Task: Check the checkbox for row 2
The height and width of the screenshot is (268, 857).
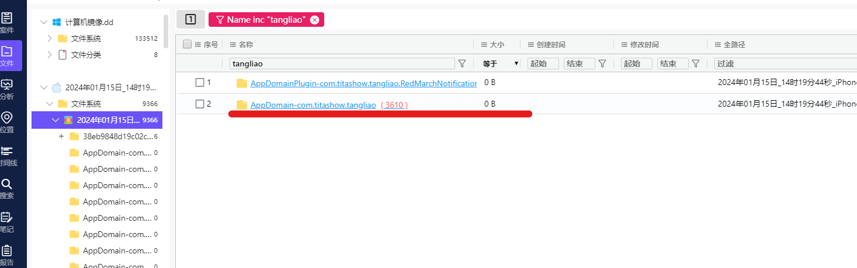Action: click(200, 104)
